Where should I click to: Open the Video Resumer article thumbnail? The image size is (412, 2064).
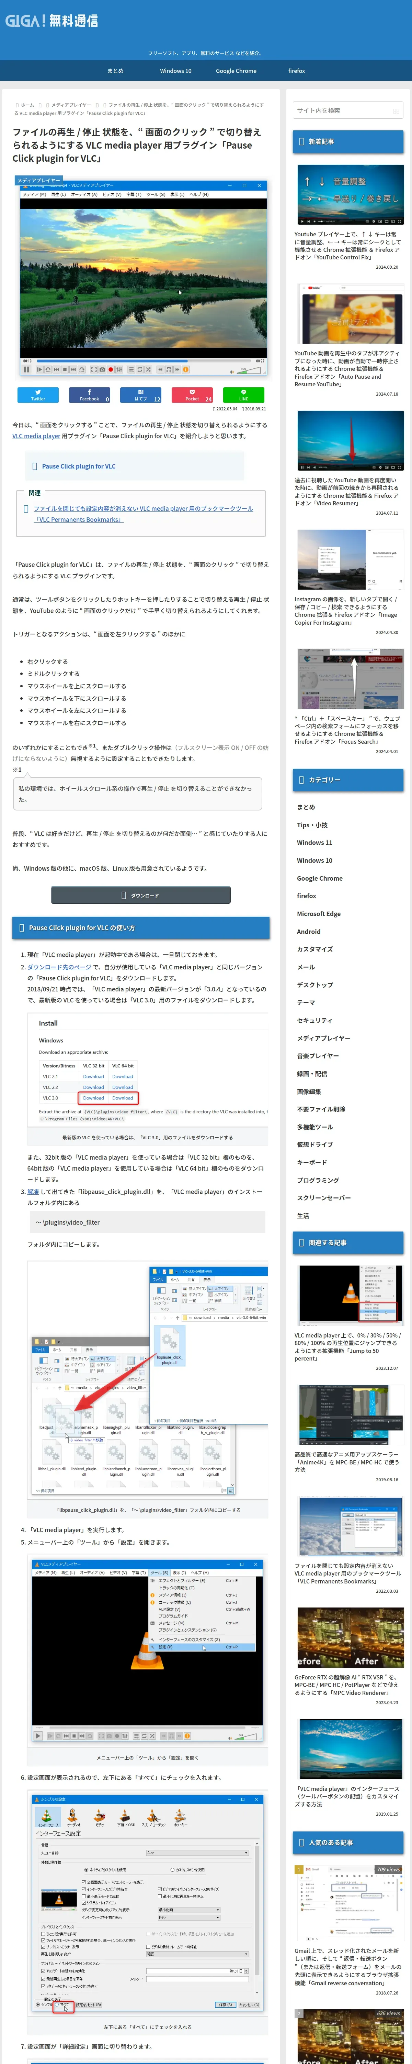pos(351,441)
